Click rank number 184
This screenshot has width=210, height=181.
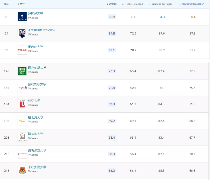(7, 104)
